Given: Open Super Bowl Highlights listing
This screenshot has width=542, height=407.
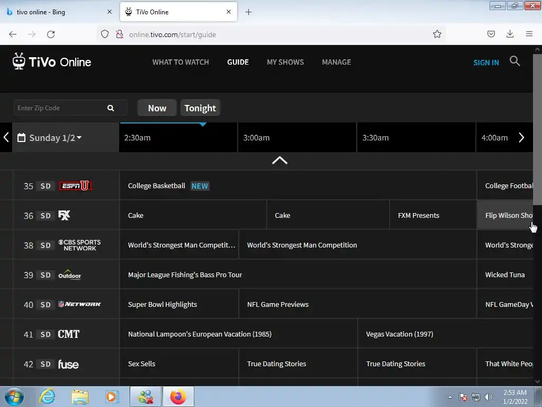Looking at the screenshot, I should (x=179, y=305).
